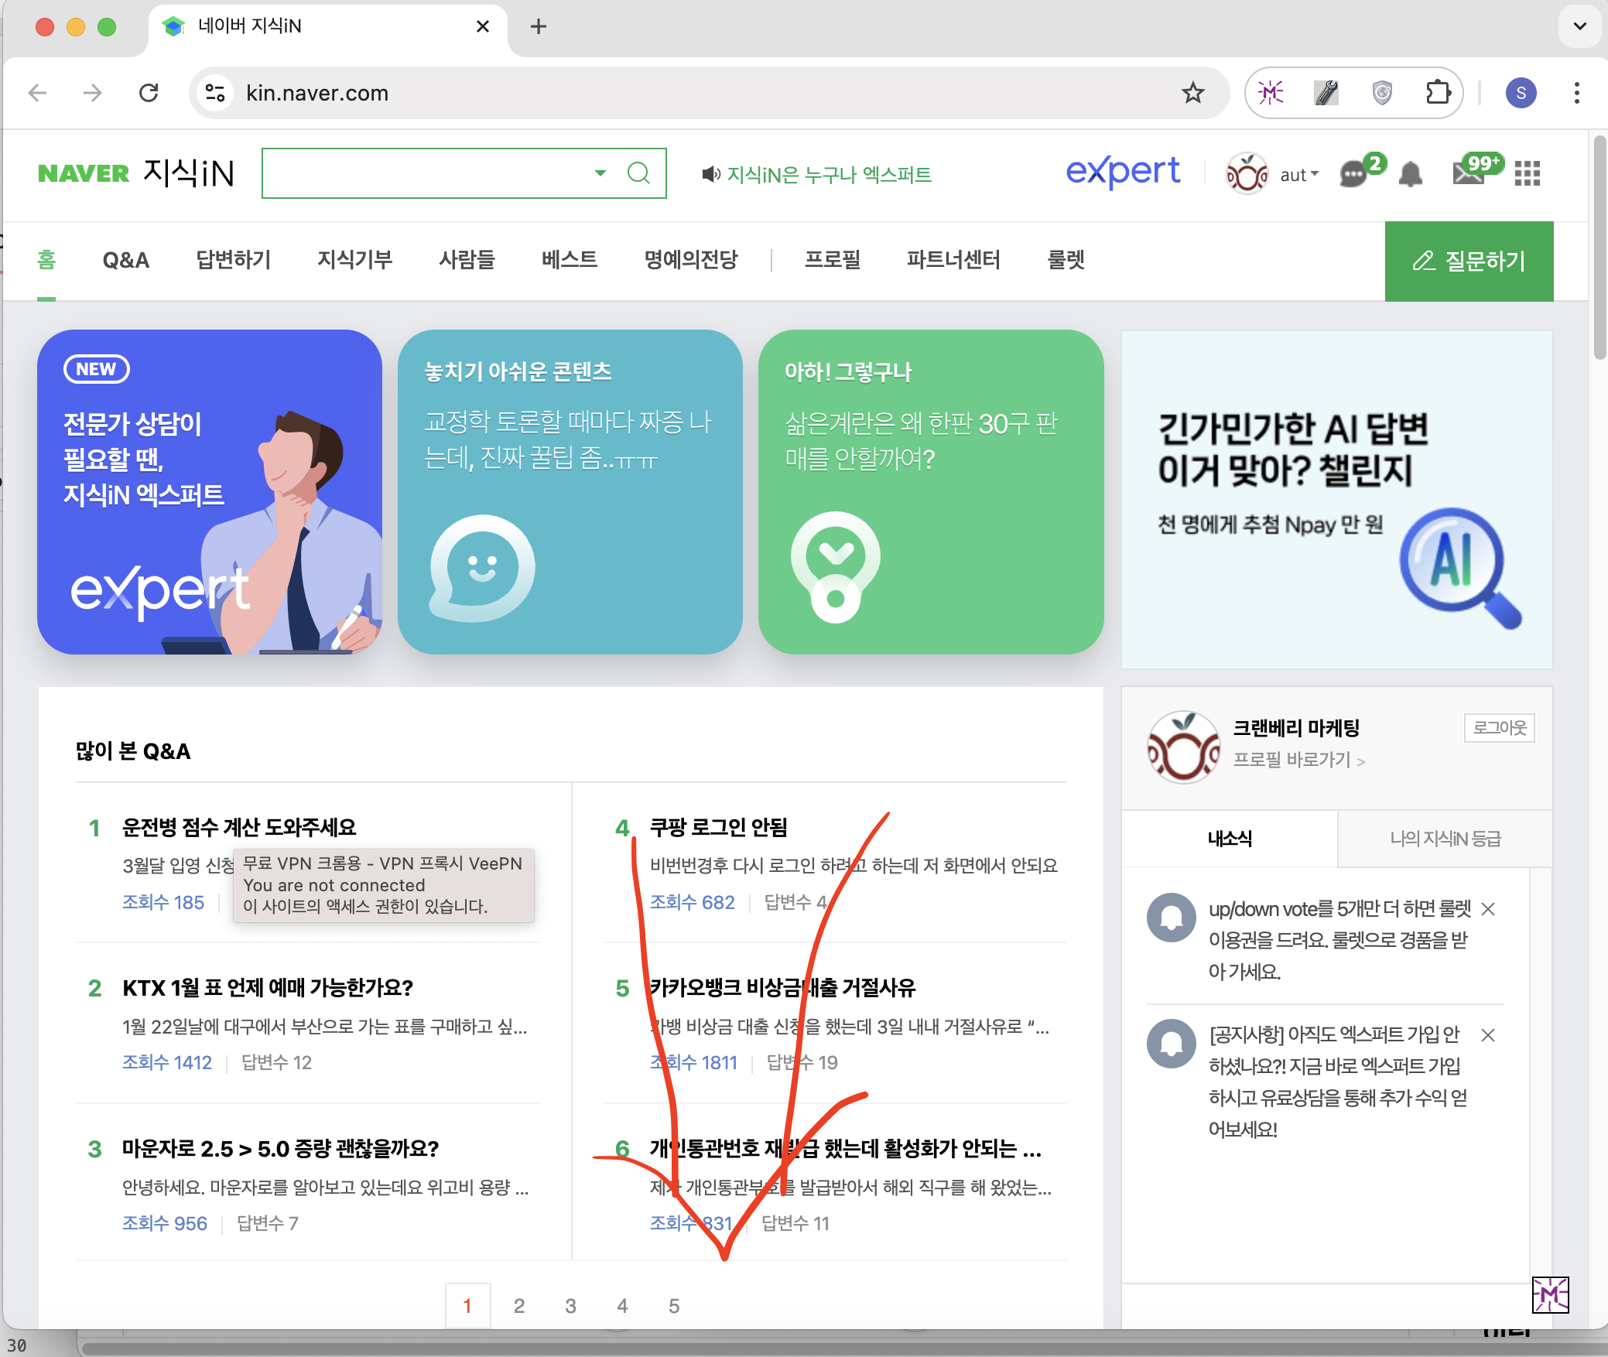Switch to the 나의 지식iN 등급 tab

click(x=1444, y=839)
